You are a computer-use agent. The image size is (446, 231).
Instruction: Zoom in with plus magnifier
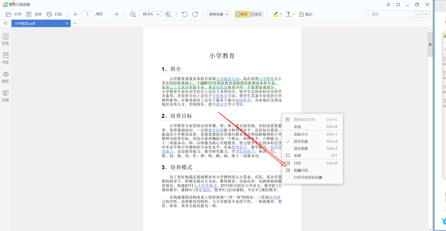(x=168, y=14)
